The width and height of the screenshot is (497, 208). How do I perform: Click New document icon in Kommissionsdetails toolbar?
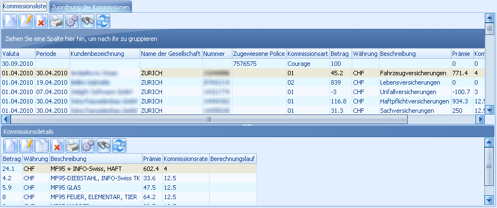pos(11,145)
